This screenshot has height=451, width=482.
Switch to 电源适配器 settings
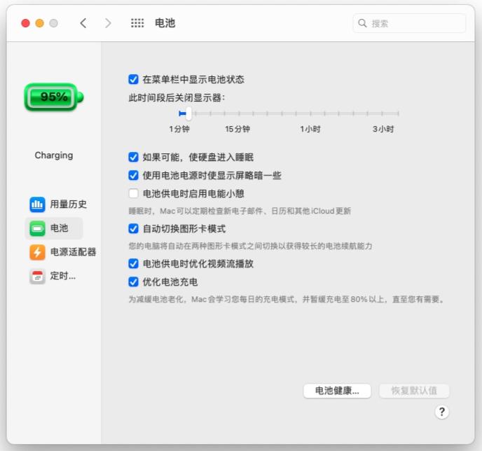point(63,252)
